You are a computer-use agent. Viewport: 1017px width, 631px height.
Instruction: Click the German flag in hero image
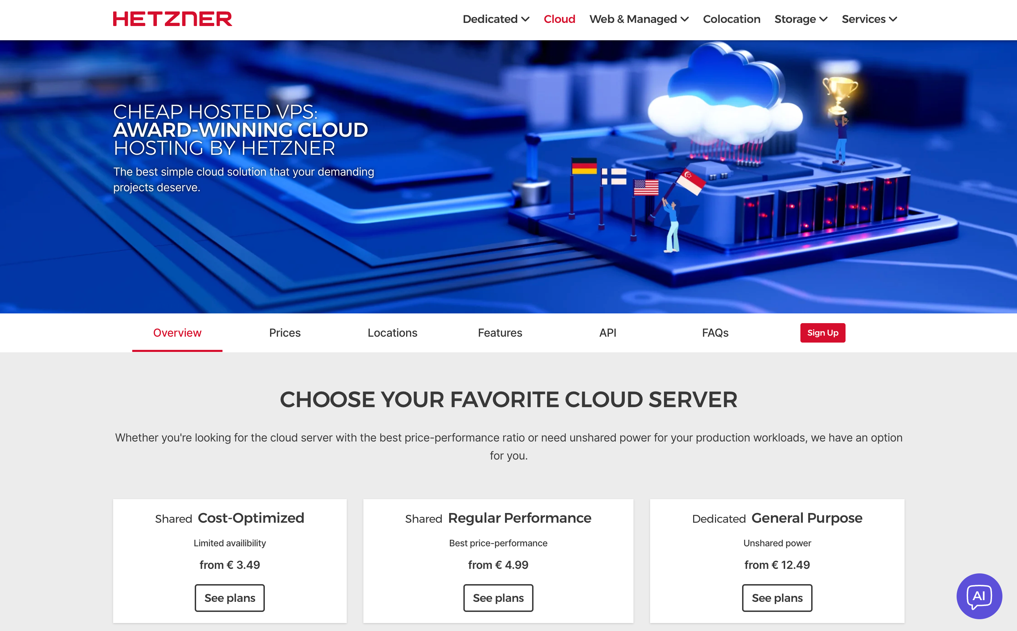pyautogui.click(x=584, y=166)
